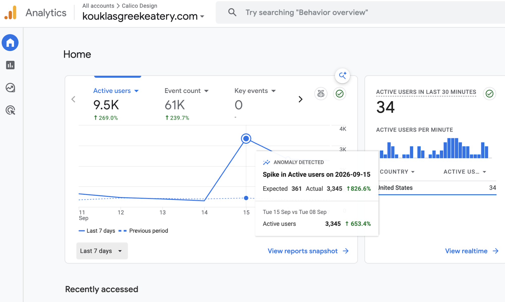Click the 34 active users count
Image resolution: width=505 pixels, height=302 pixels.
(x=385, y=107)
